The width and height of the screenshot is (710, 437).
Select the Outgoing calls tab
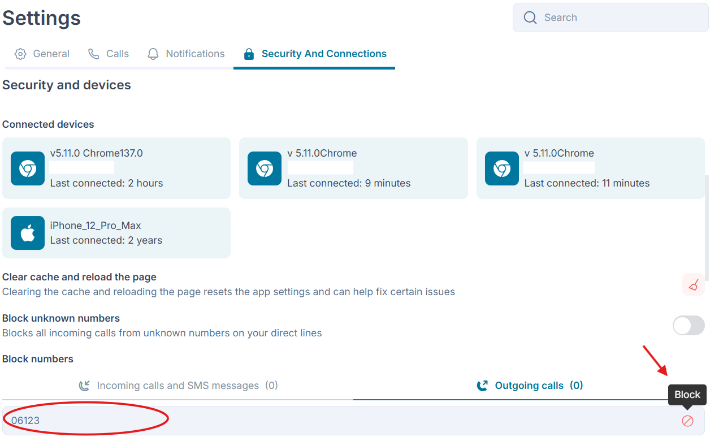point(530,386)
